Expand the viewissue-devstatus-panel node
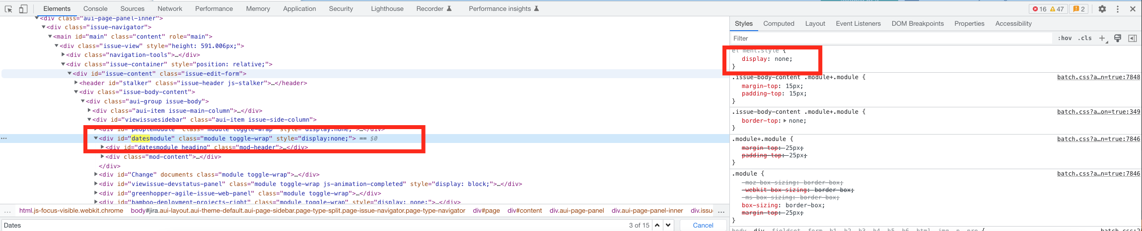Screen dimensions: 1142x231 (x=96, y=184)
